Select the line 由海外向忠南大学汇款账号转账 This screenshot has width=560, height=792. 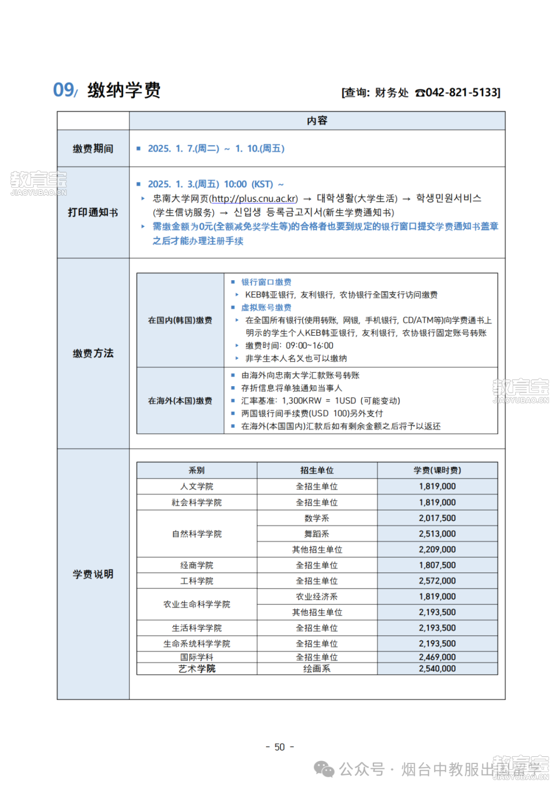(300, 375)
